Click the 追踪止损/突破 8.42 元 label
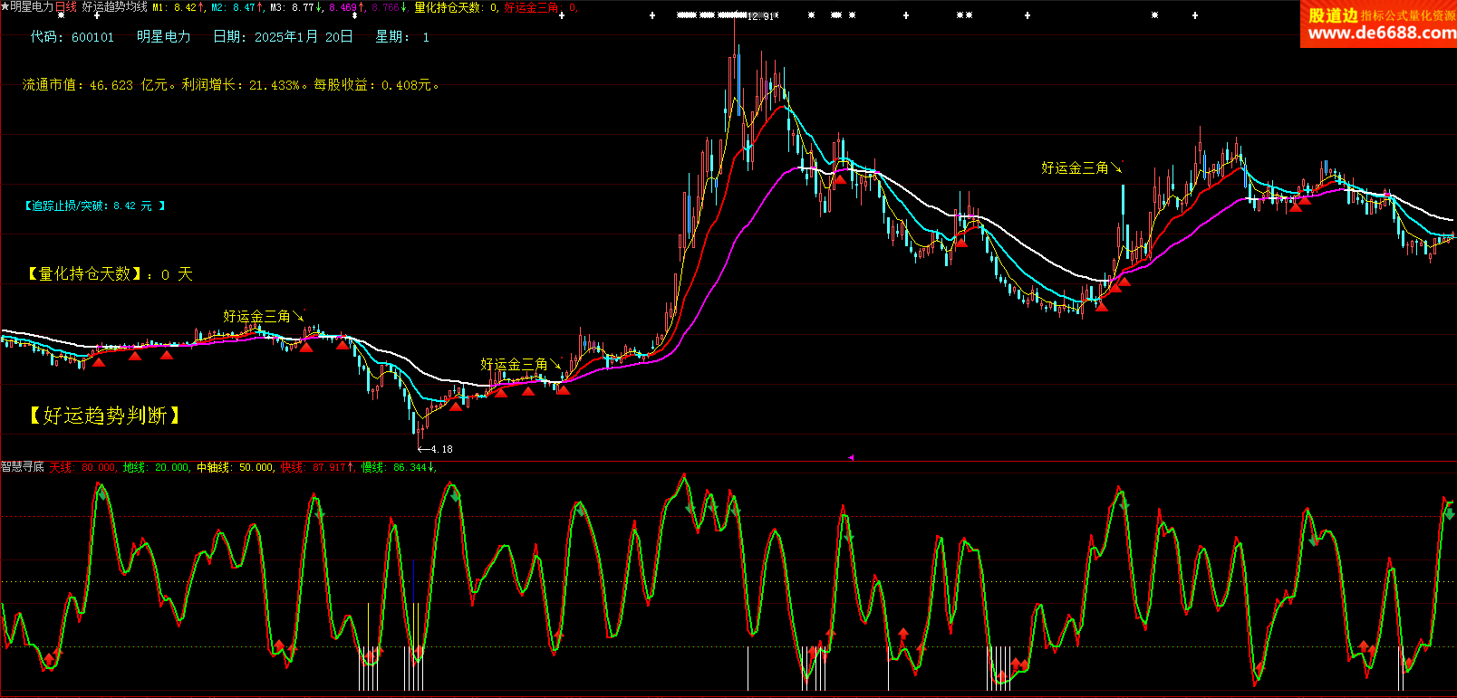Image resolution: width=1457 pixels, height=698 pixels. (x=94, y=206)
